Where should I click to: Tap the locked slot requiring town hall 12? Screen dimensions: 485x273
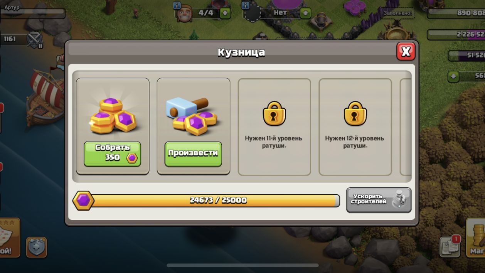pos(355,127)
